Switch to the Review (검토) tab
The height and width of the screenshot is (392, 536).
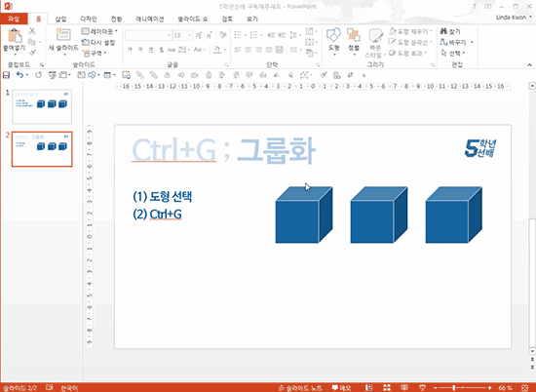pos(227,19)
